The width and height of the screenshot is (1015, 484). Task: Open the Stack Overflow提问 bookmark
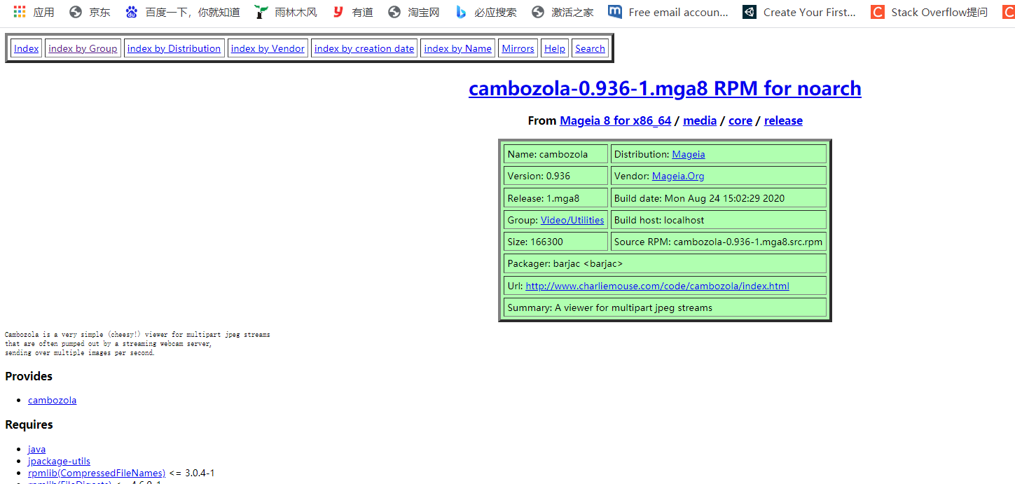coord(930,12)
